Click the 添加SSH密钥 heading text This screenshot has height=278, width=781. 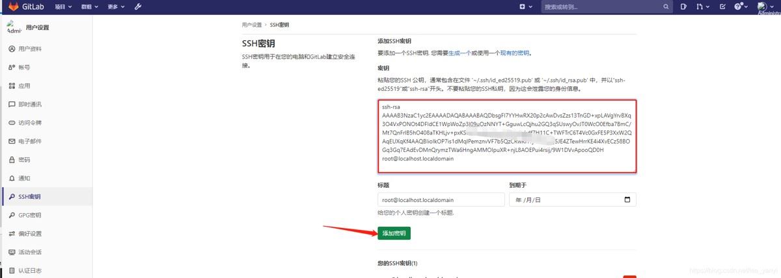pos(394,41)
